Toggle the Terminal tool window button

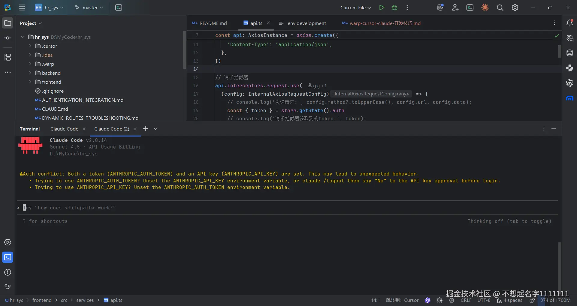pos(8,257)
